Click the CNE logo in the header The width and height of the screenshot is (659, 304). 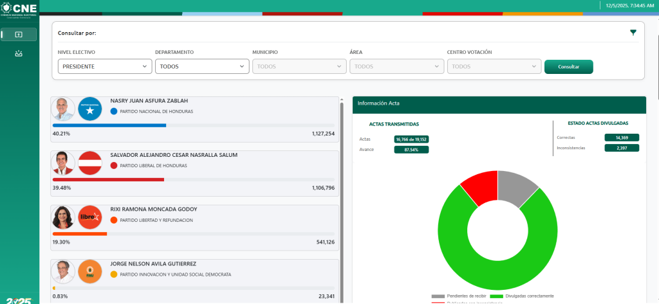pyautogui.click(x=19, y=10)
